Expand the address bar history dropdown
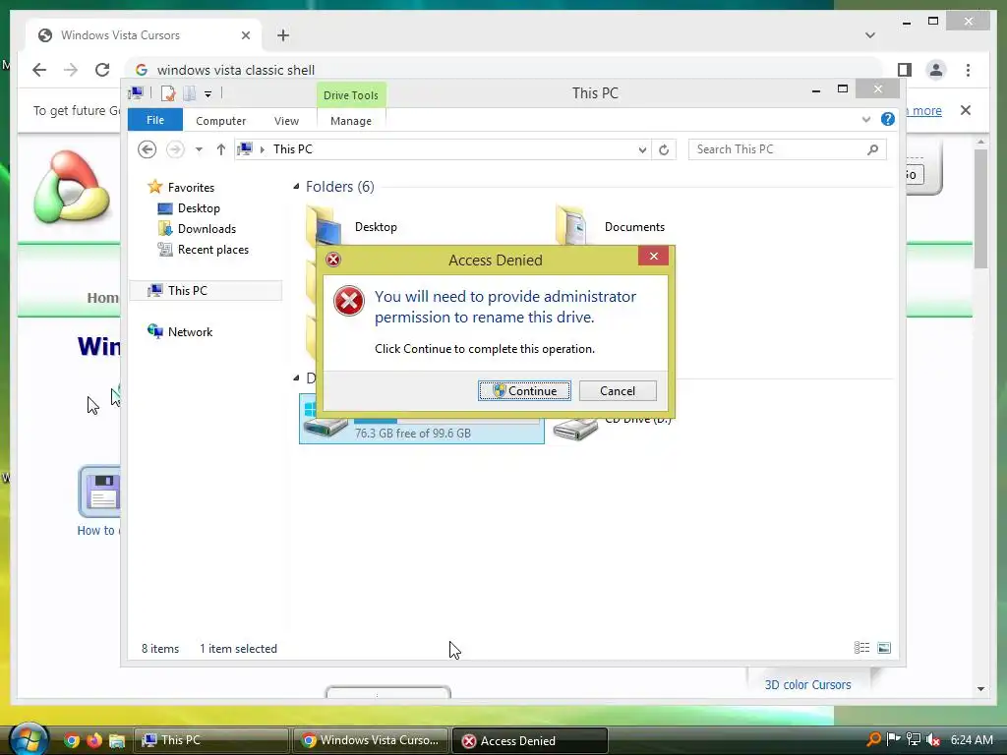Screen dimensions: 1007x755 642,149
